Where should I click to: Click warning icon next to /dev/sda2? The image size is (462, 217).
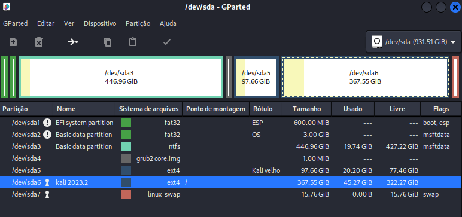tap(47, 135)
